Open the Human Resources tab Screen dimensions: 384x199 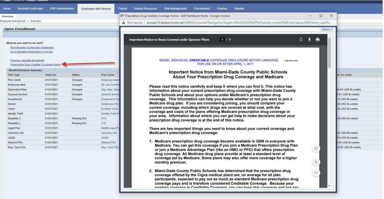pyautogui.click(x=146, y=8)
